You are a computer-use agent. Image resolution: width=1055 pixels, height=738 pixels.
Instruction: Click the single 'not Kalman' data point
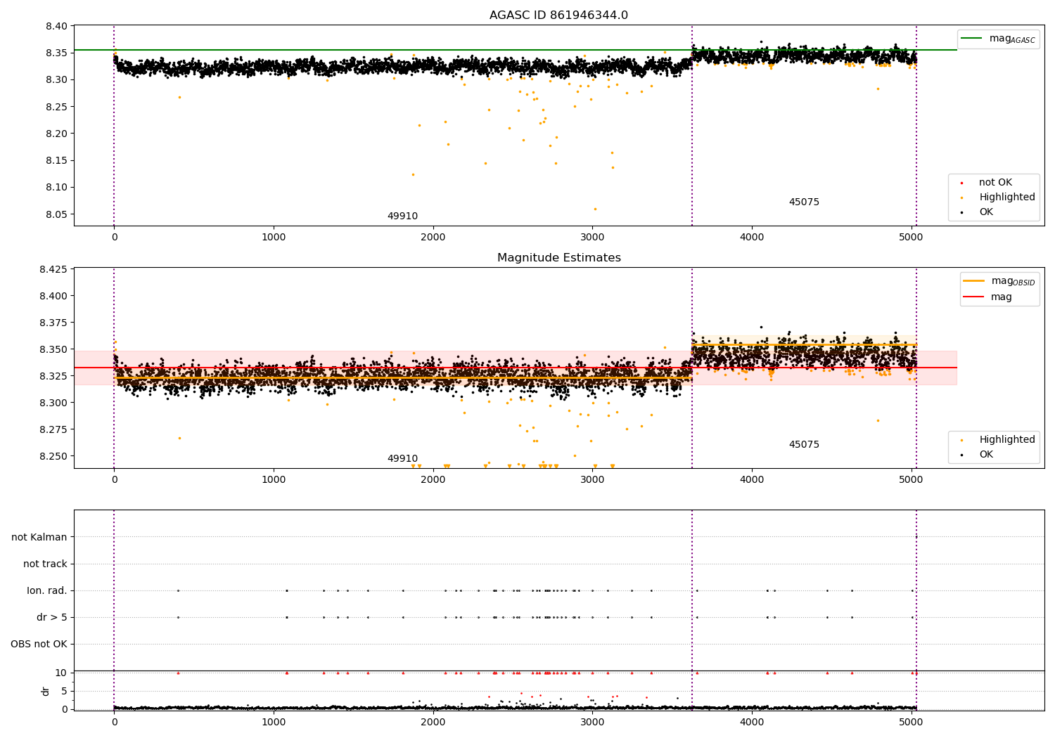point(916,537)
